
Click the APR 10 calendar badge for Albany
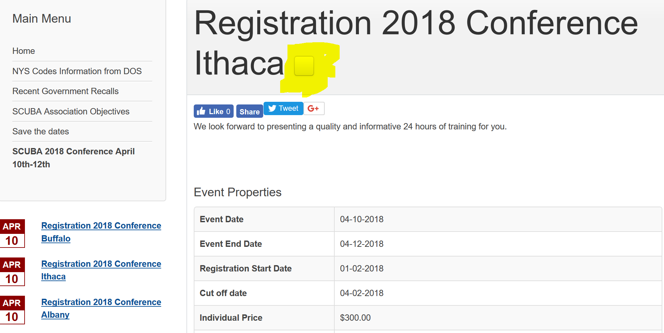[x=12, y=310]
